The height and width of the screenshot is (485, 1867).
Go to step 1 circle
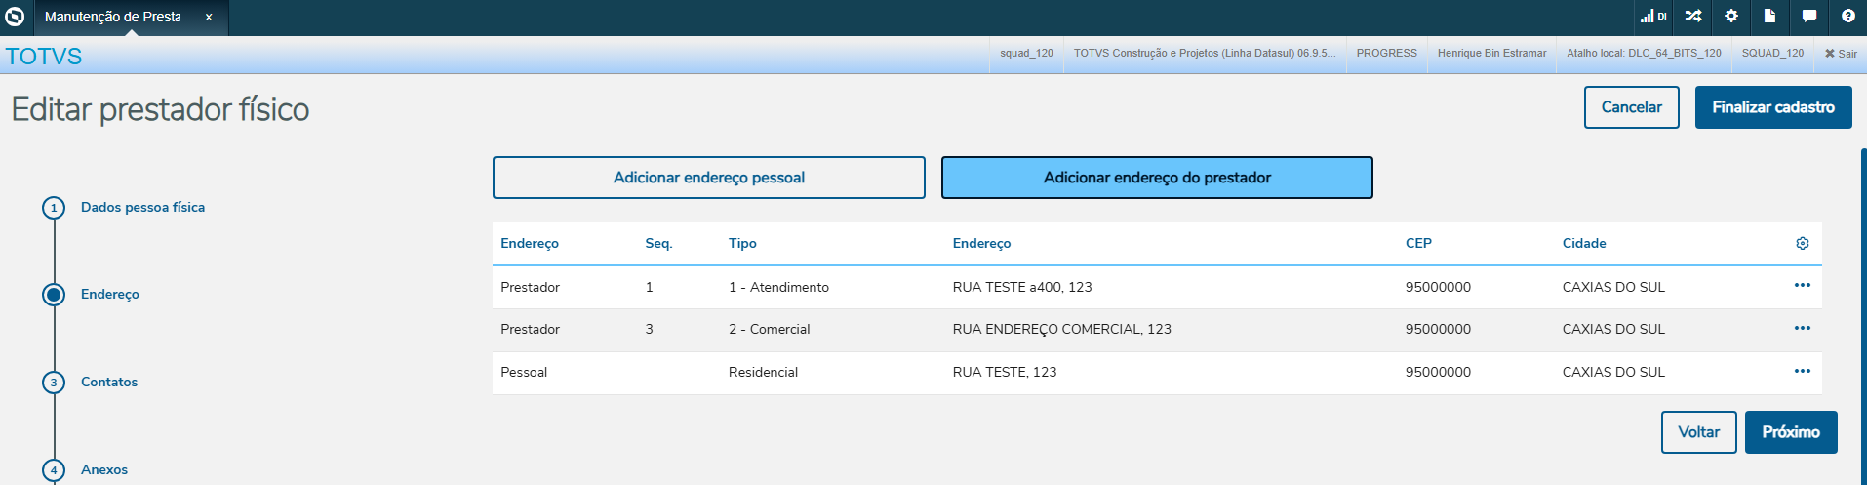(54, 208)
